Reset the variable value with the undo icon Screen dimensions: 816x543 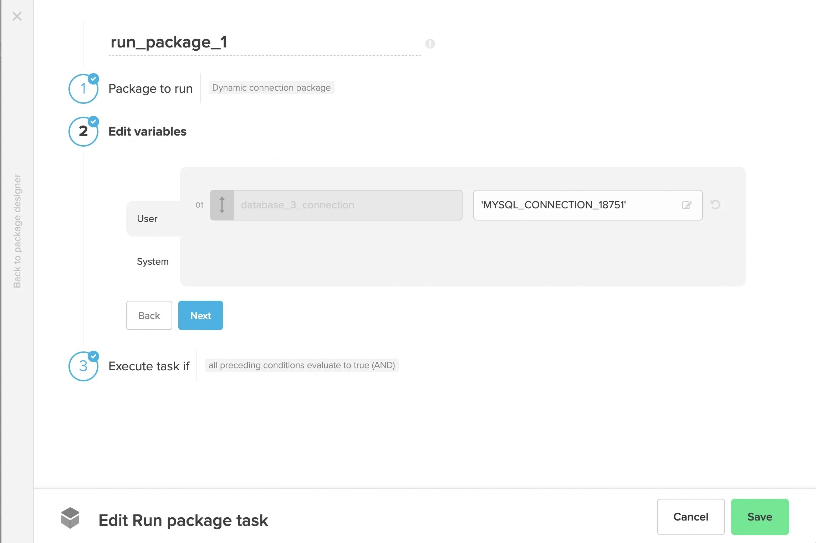[715, 205]
